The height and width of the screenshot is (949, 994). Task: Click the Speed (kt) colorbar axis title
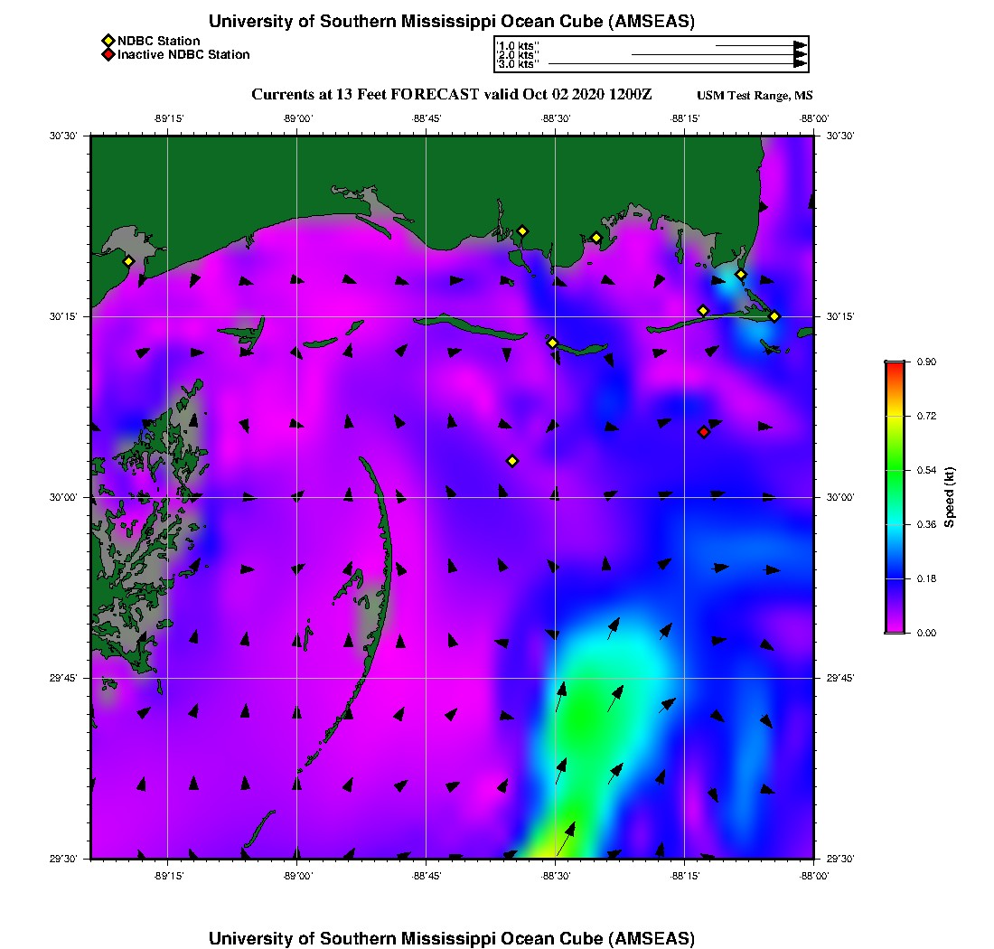click(x=950, y=497)
